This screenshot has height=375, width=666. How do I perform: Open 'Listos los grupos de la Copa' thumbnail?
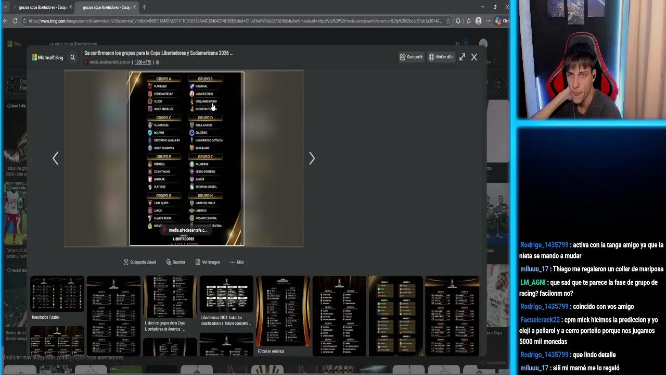click(x=170, y=296)
